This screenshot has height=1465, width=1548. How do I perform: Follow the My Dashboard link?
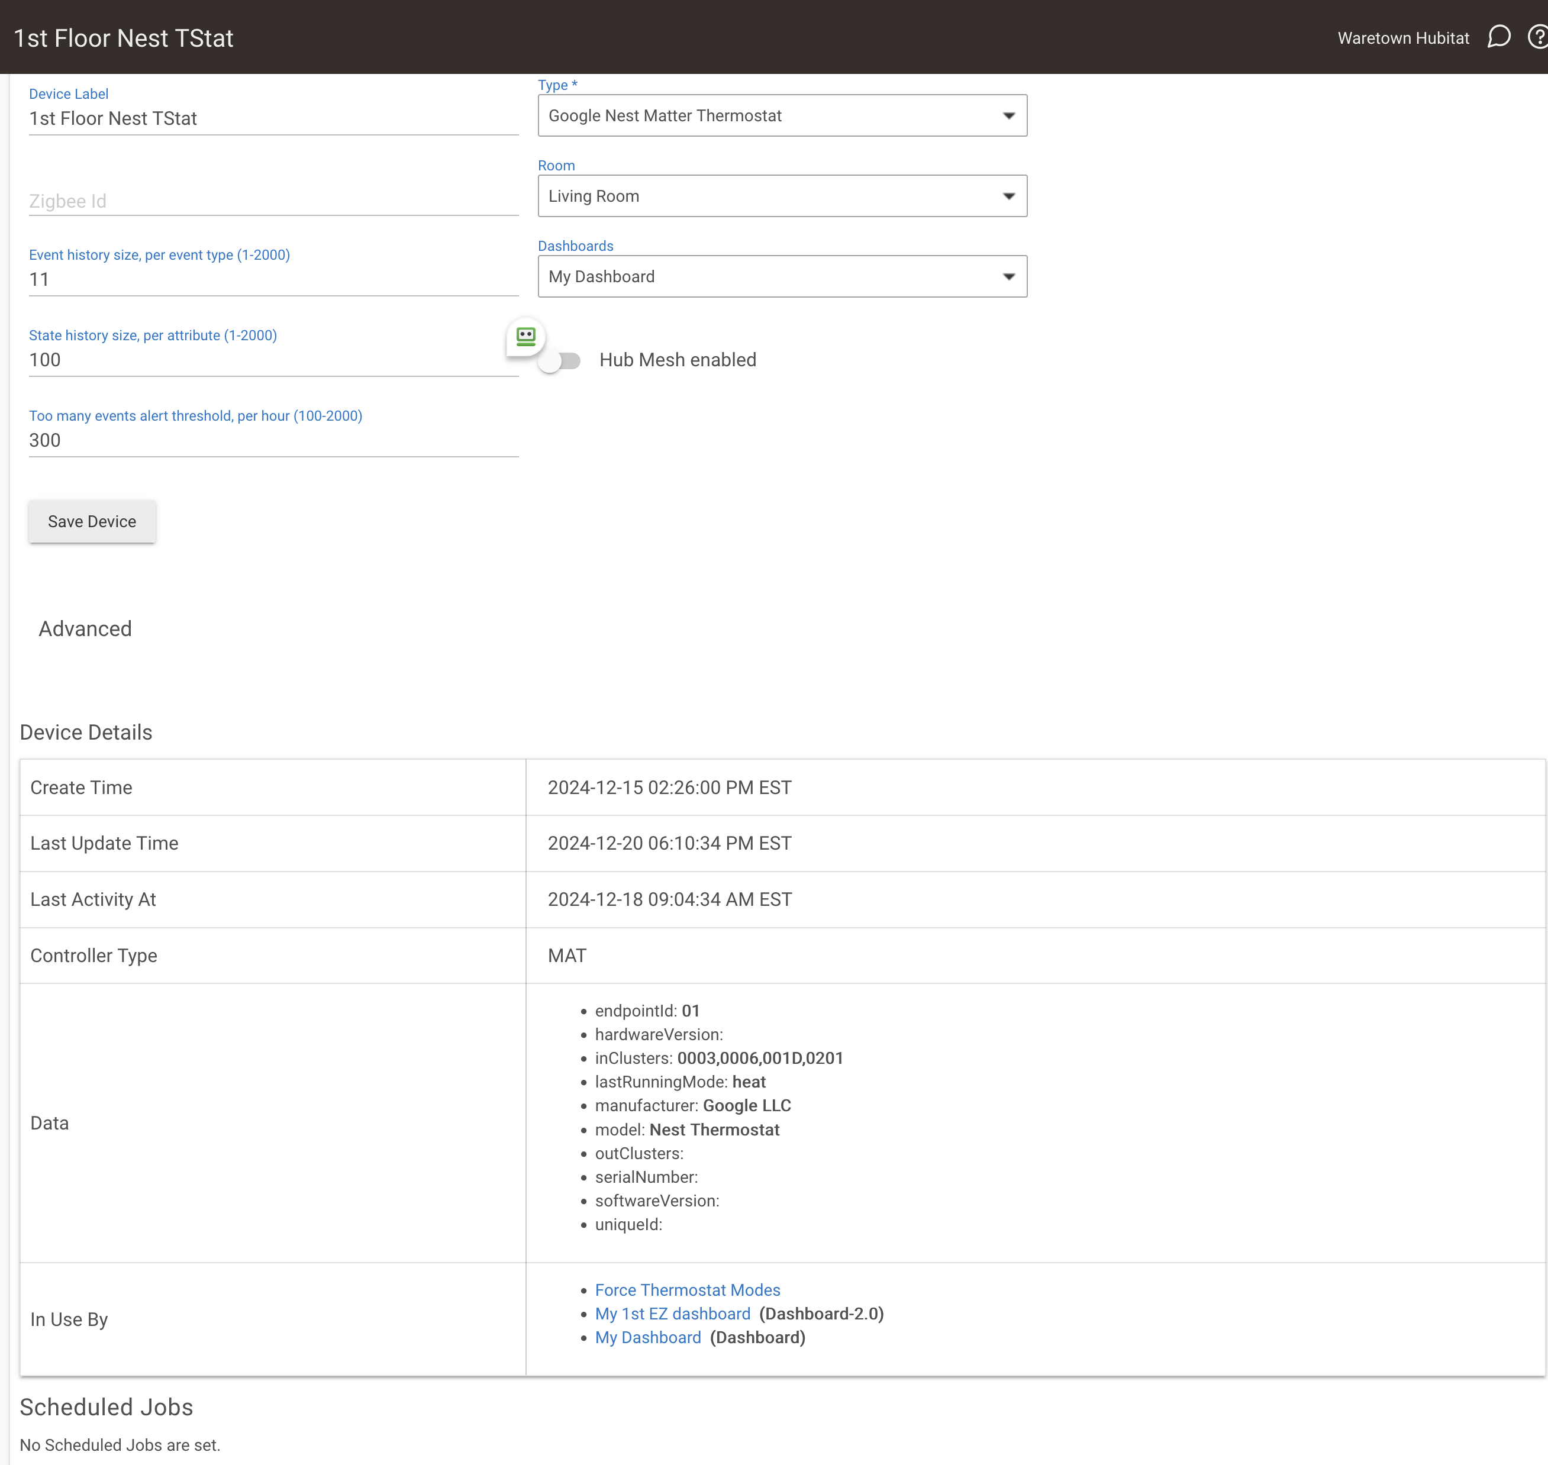click(x=647, y=1337)
